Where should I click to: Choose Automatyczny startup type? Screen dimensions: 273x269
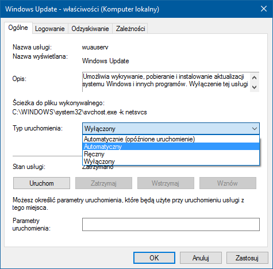171,147
